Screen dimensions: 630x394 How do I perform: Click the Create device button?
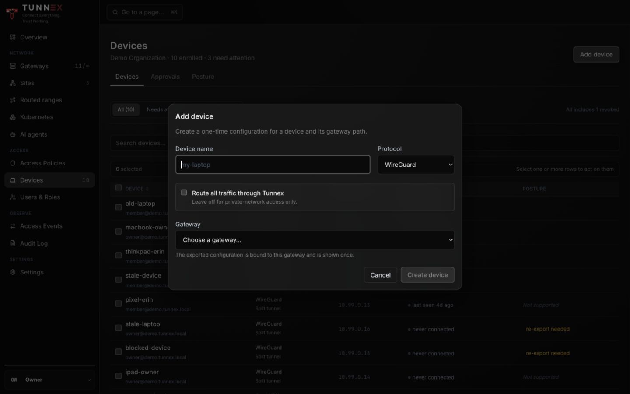[x=427, y=275]
